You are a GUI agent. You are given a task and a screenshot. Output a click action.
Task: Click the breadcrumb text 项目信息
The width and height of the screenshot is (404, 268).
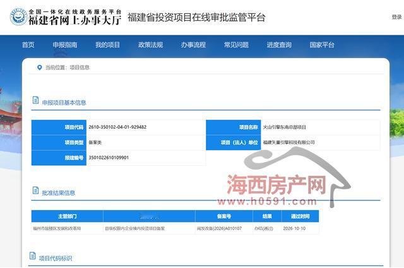pyautogui.click(x=80, y=67)
